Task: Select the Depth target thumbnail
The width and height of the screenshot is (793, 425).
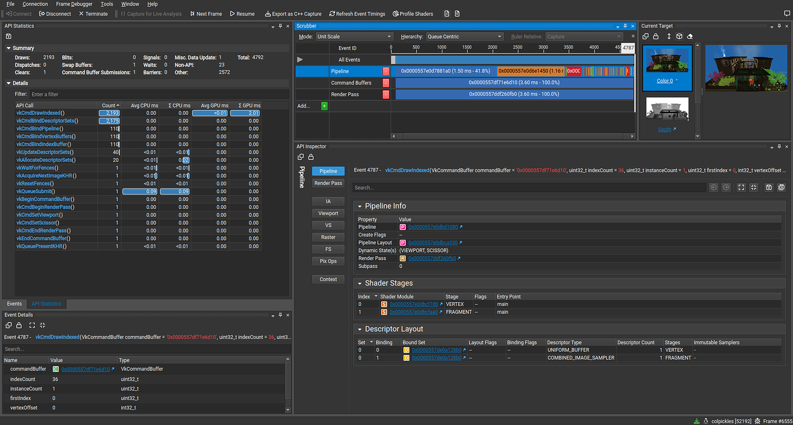Action: point(667,109)
